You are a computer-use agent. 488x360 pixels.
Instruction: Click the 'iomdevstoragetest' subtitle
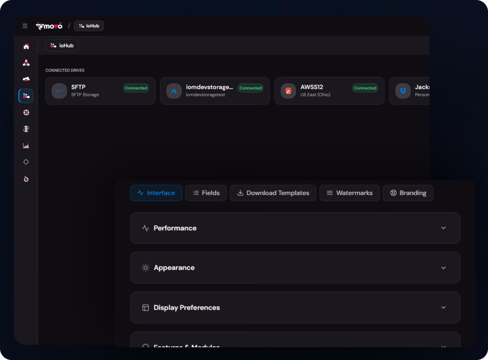(205, 95)
